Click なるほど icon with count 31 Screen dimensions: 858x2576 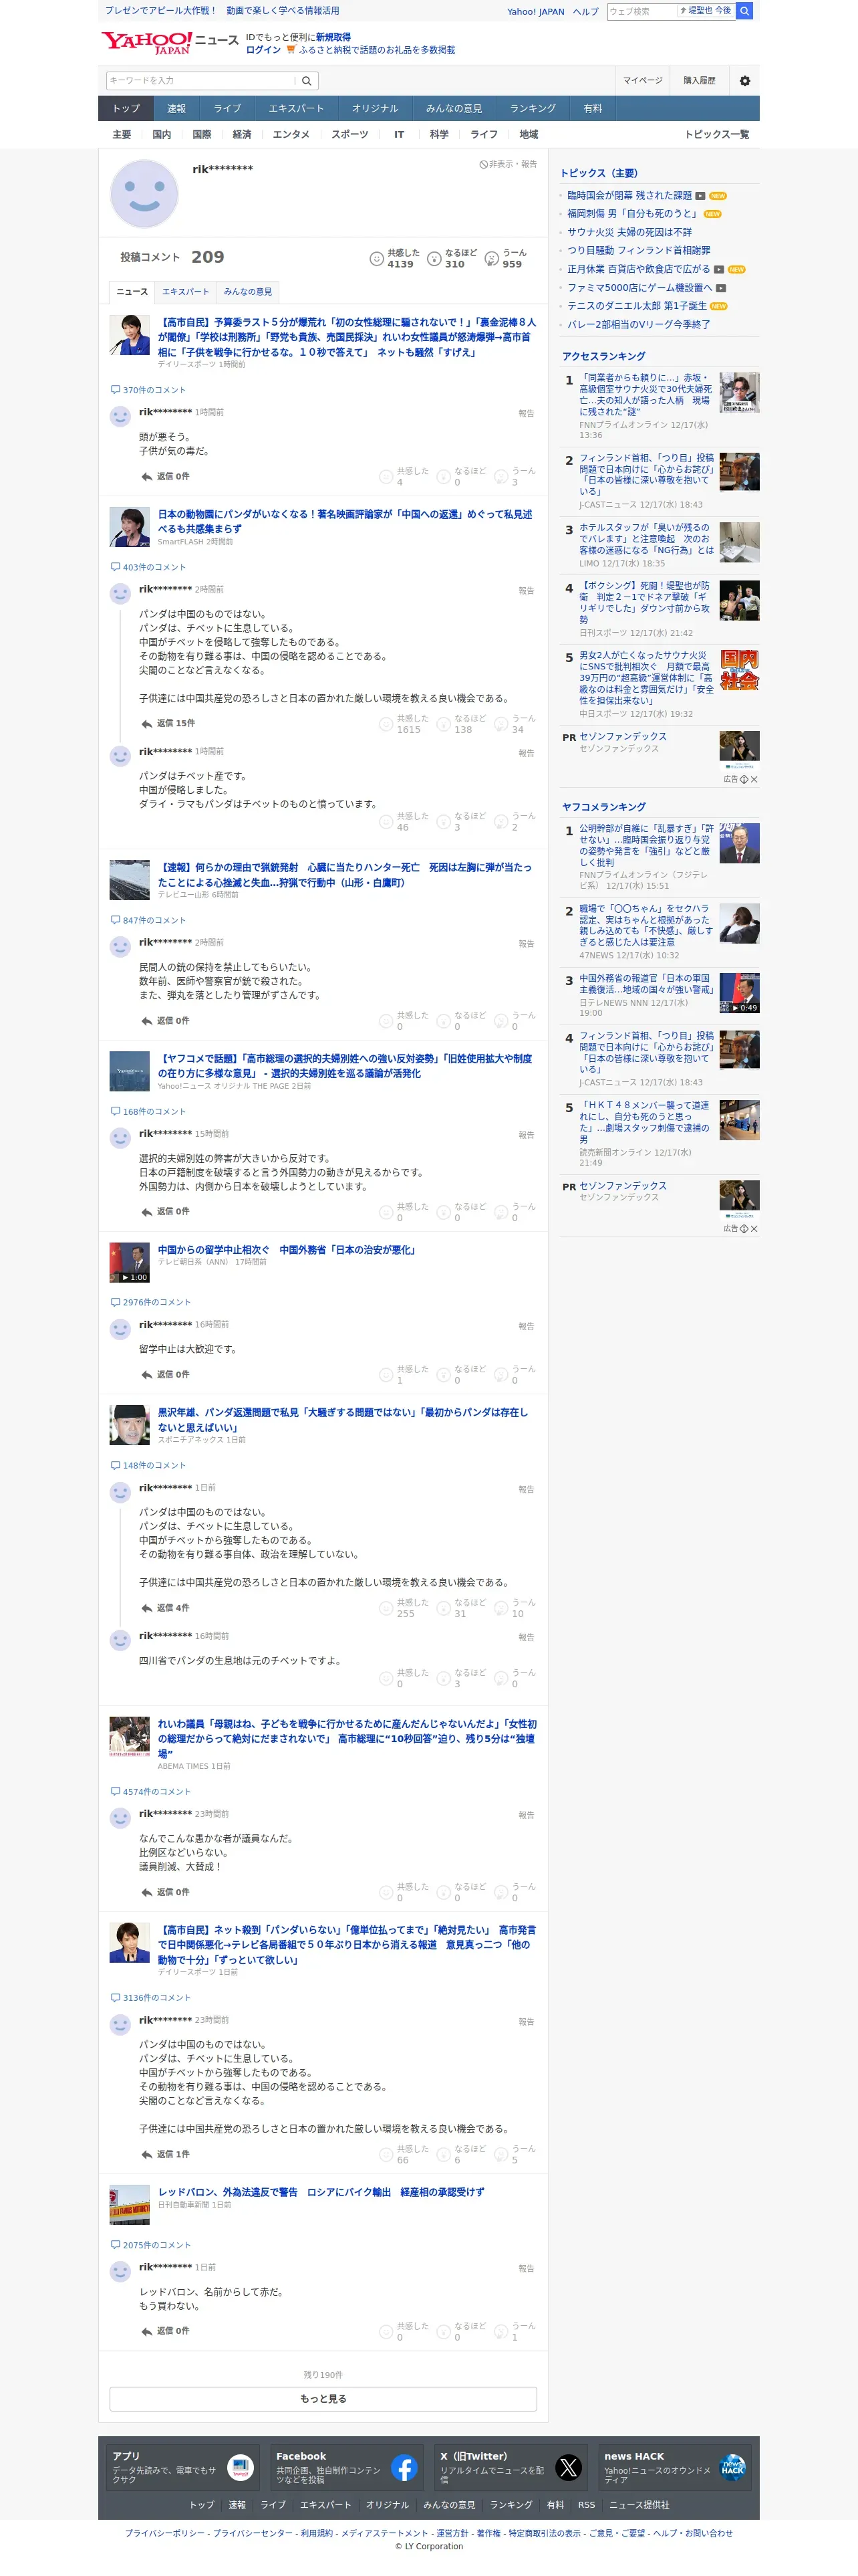coord(444,1609)
